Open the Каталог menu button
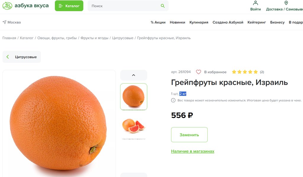The image size is (303, 177). (69, 6)
